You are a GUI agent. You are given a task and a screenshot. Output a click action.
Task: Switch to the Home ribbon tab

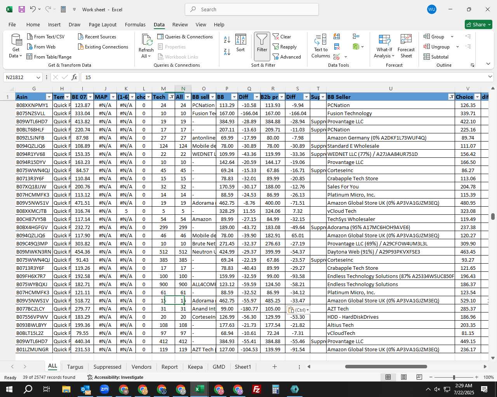pos(33,24)
